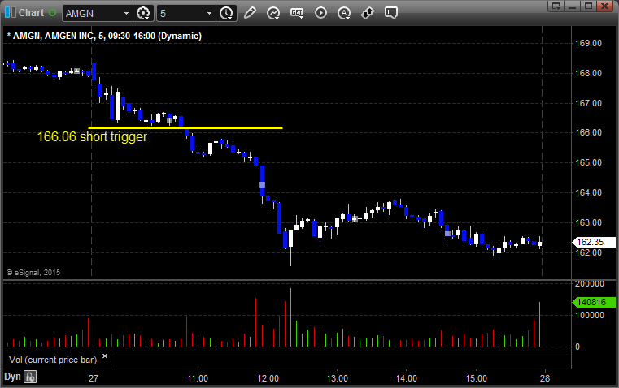Select the pencil drawing tool
This screenshot has height=388, width=619.
(250, 13)
